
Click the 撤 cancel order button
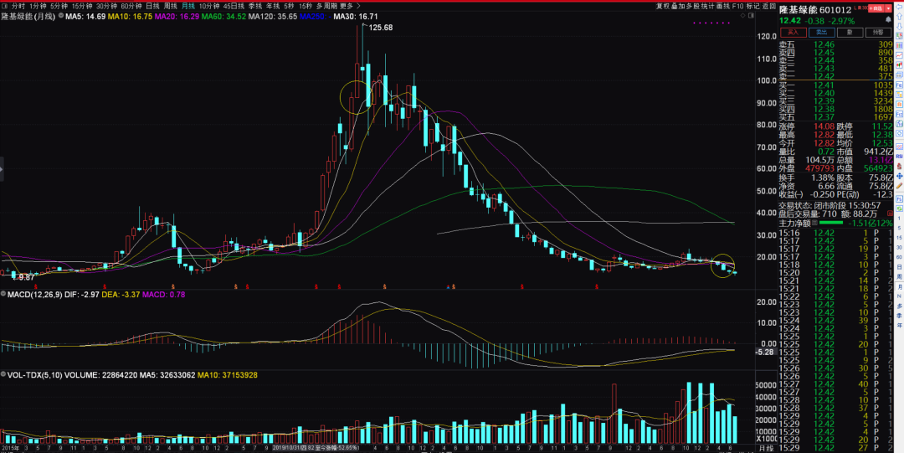point(850,33)
